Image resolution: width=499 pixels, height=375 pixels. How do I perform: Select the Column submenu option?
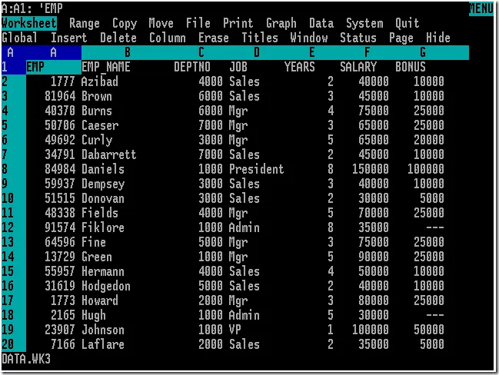(168, 38)
